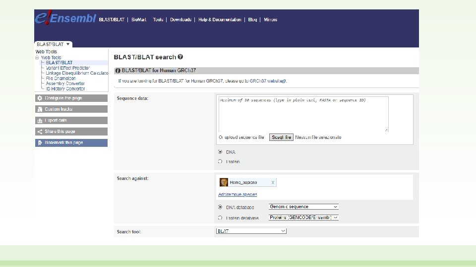476x267 pixels.
Task: Open BioMart in top navigation
Action: (x=139, y=20)
